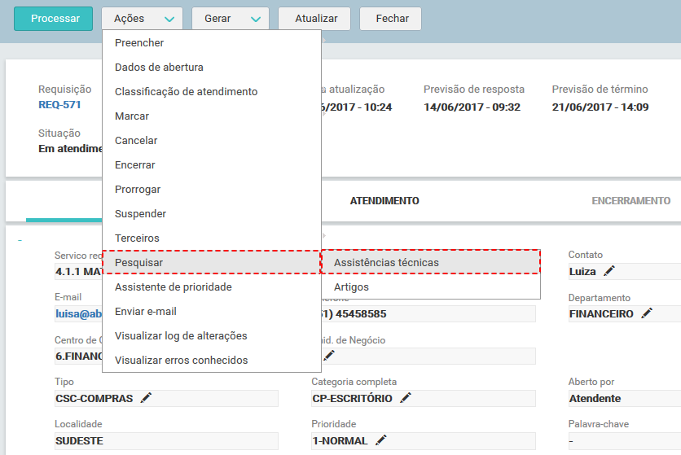
Task: Switch to the ENCERRAMENTO tab
Action: point(631,201)
